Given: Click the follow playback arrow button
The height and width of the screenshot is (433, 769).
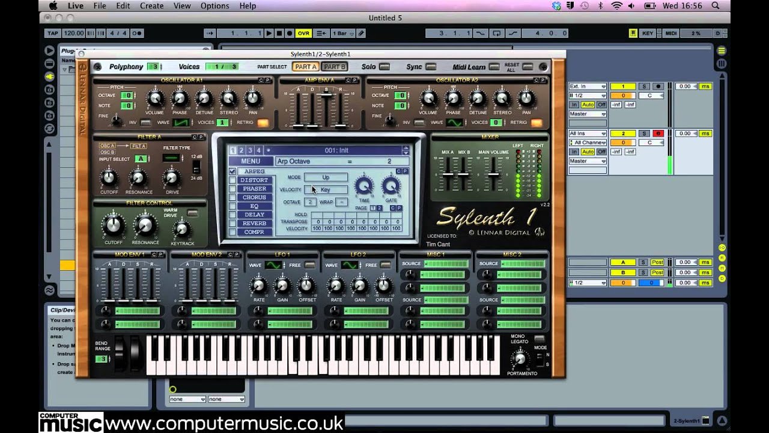Looking at the screenshot, I should click(x=210, y=34).
